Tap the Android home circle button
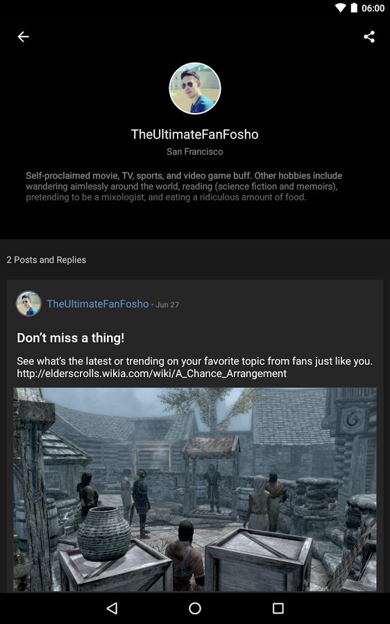Viewport: 390px width, 624px height. (x=195, y=608)
